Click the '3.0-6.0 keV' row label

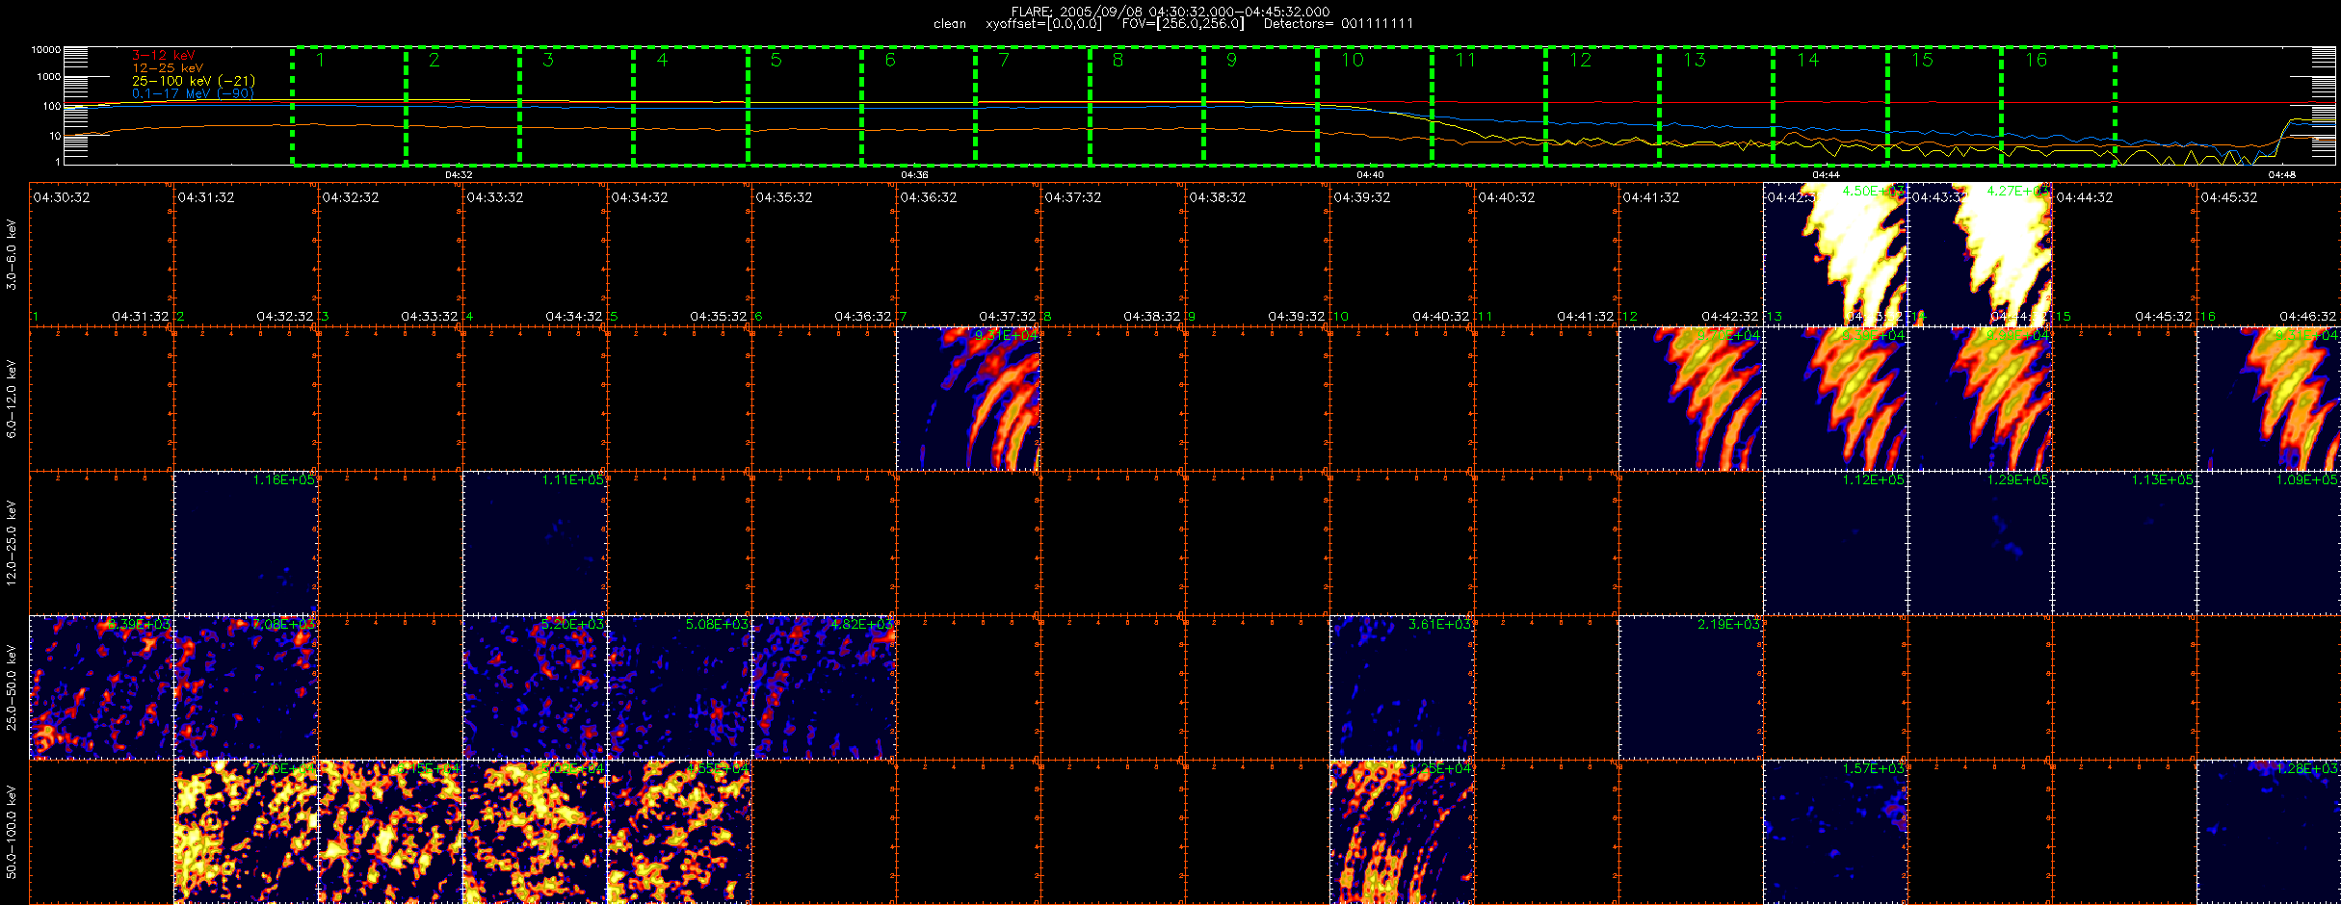pyautogui.click(x=12, y=254)
